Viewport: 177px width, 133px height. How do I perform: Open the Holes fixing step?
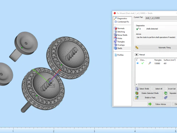(119, 38)
